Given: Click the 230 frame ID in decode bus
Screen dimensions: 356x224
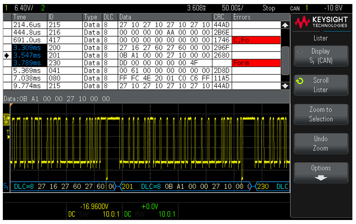Looking at the screenshot, I should click(263, 187).
